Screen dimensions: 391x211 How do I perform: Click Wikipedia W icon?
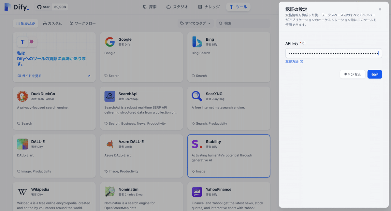[22, 192]
